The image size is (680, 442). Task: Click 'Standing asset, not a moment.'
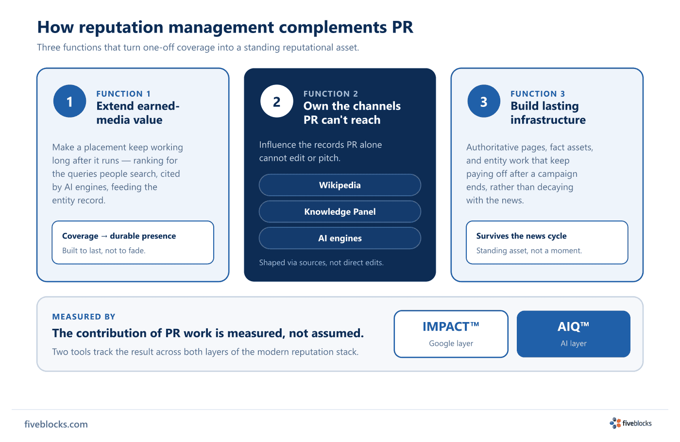[x=529, y=251]
